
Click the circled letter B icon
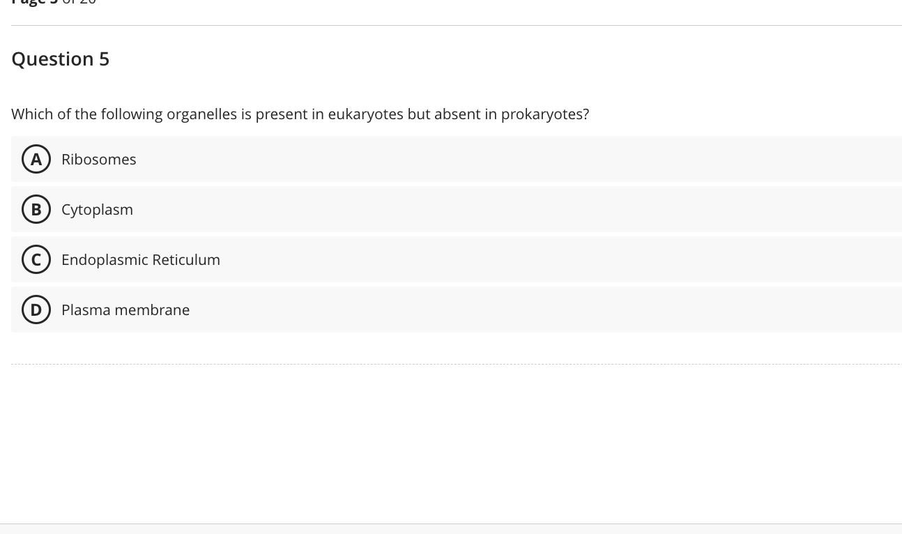[x=36, y=209]
